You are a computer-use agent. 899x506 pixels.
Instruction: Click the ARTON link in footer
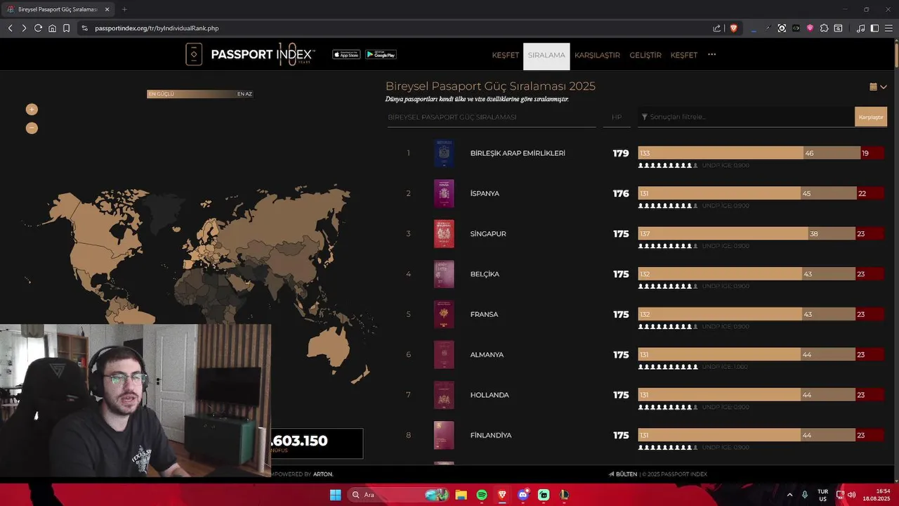point(323,474)
